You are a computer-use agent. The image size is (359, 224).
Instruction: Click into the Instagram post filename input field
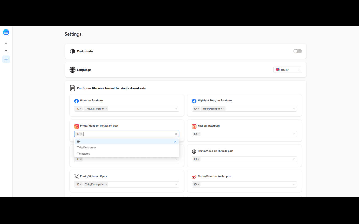pos(126,134)
